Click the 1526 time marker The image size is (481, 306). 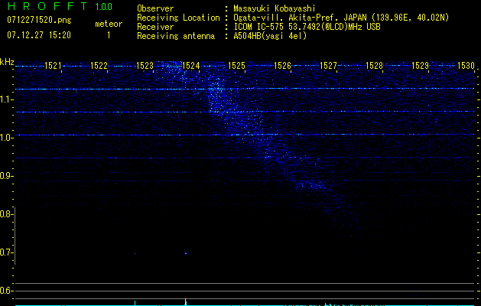click(282, 66)
